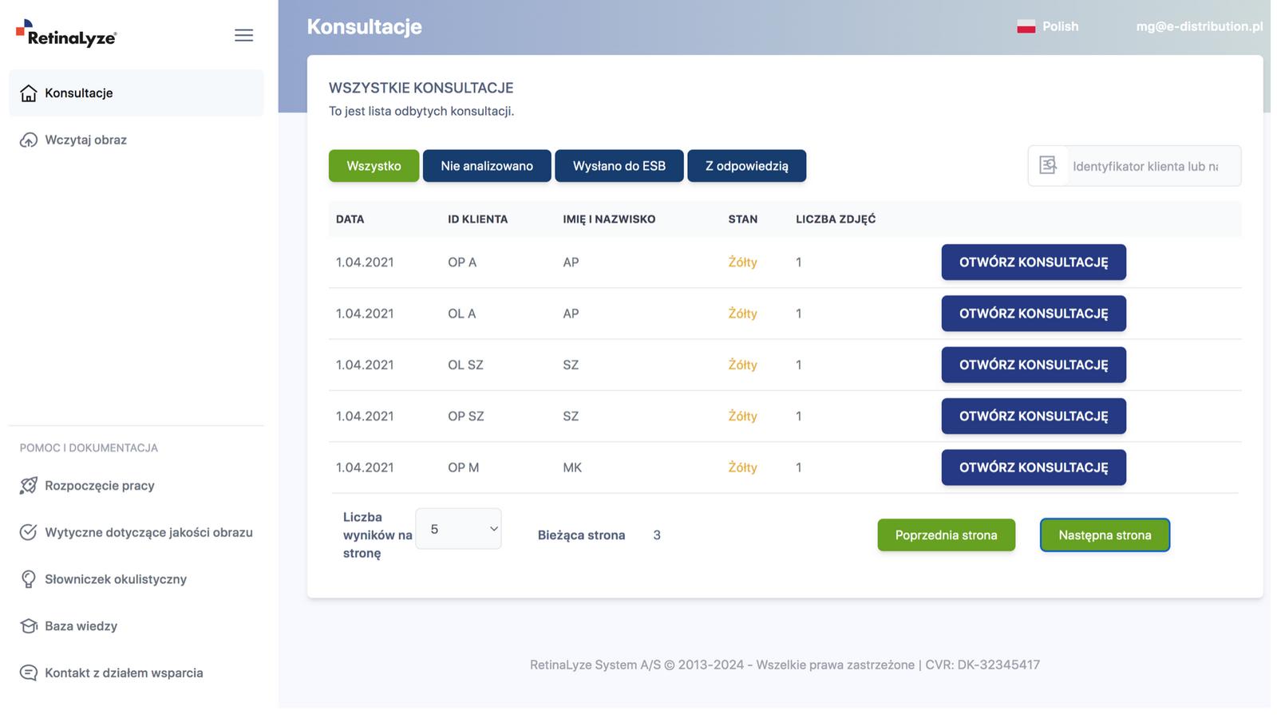Click the search icon in the client filter
The image size is (1277, 718).
pyautogui.click(x=1048, y=166)
